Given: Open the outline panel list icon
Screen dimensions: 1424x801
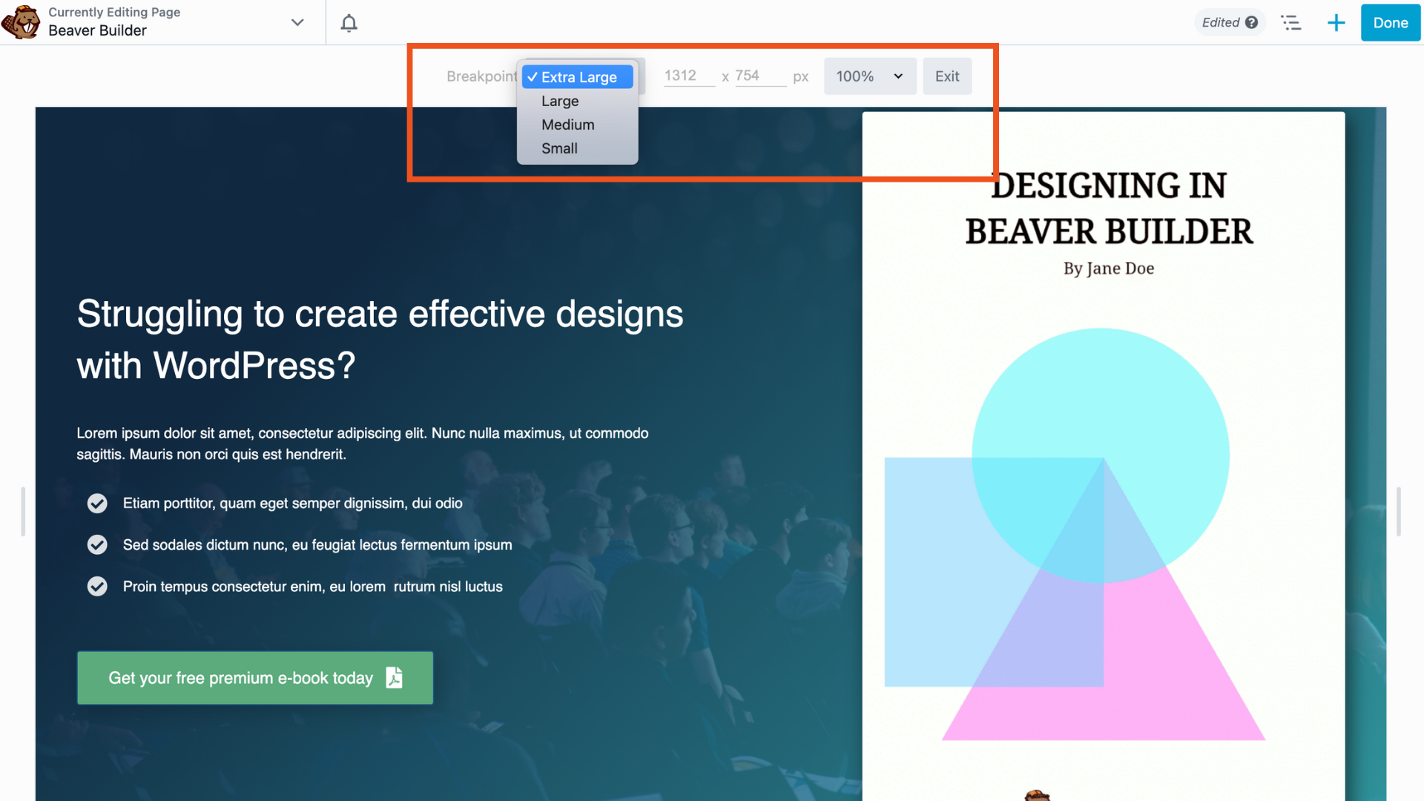Looking at the screenshot, I should pyautogui.click(x=1291, y=23).
